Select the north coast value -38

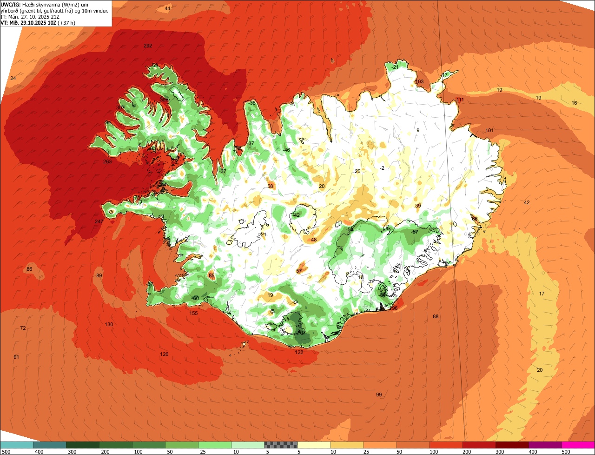click(x=252, y=103)
